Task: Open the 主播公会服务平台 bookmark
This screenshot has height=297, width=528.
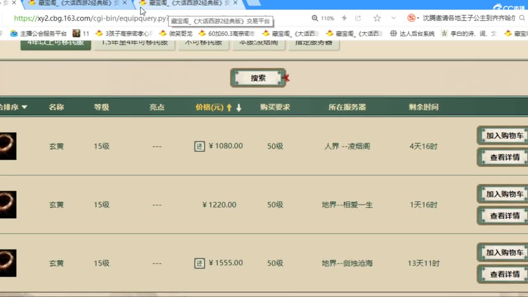Action: [38, 33]
